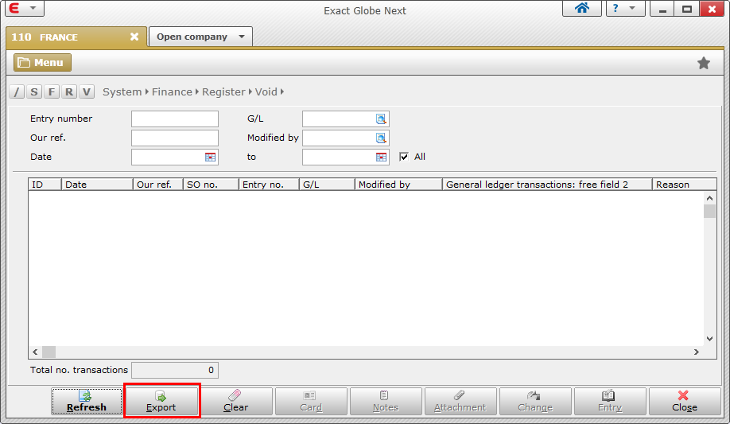Click the vertical scrollbar down arrow

click(709, 339)
